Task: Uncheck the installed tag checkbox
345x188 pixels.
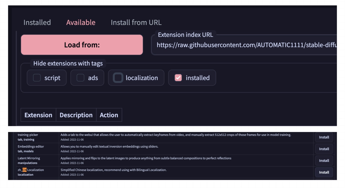Action: pyautogui.click(x=178, y=78)
